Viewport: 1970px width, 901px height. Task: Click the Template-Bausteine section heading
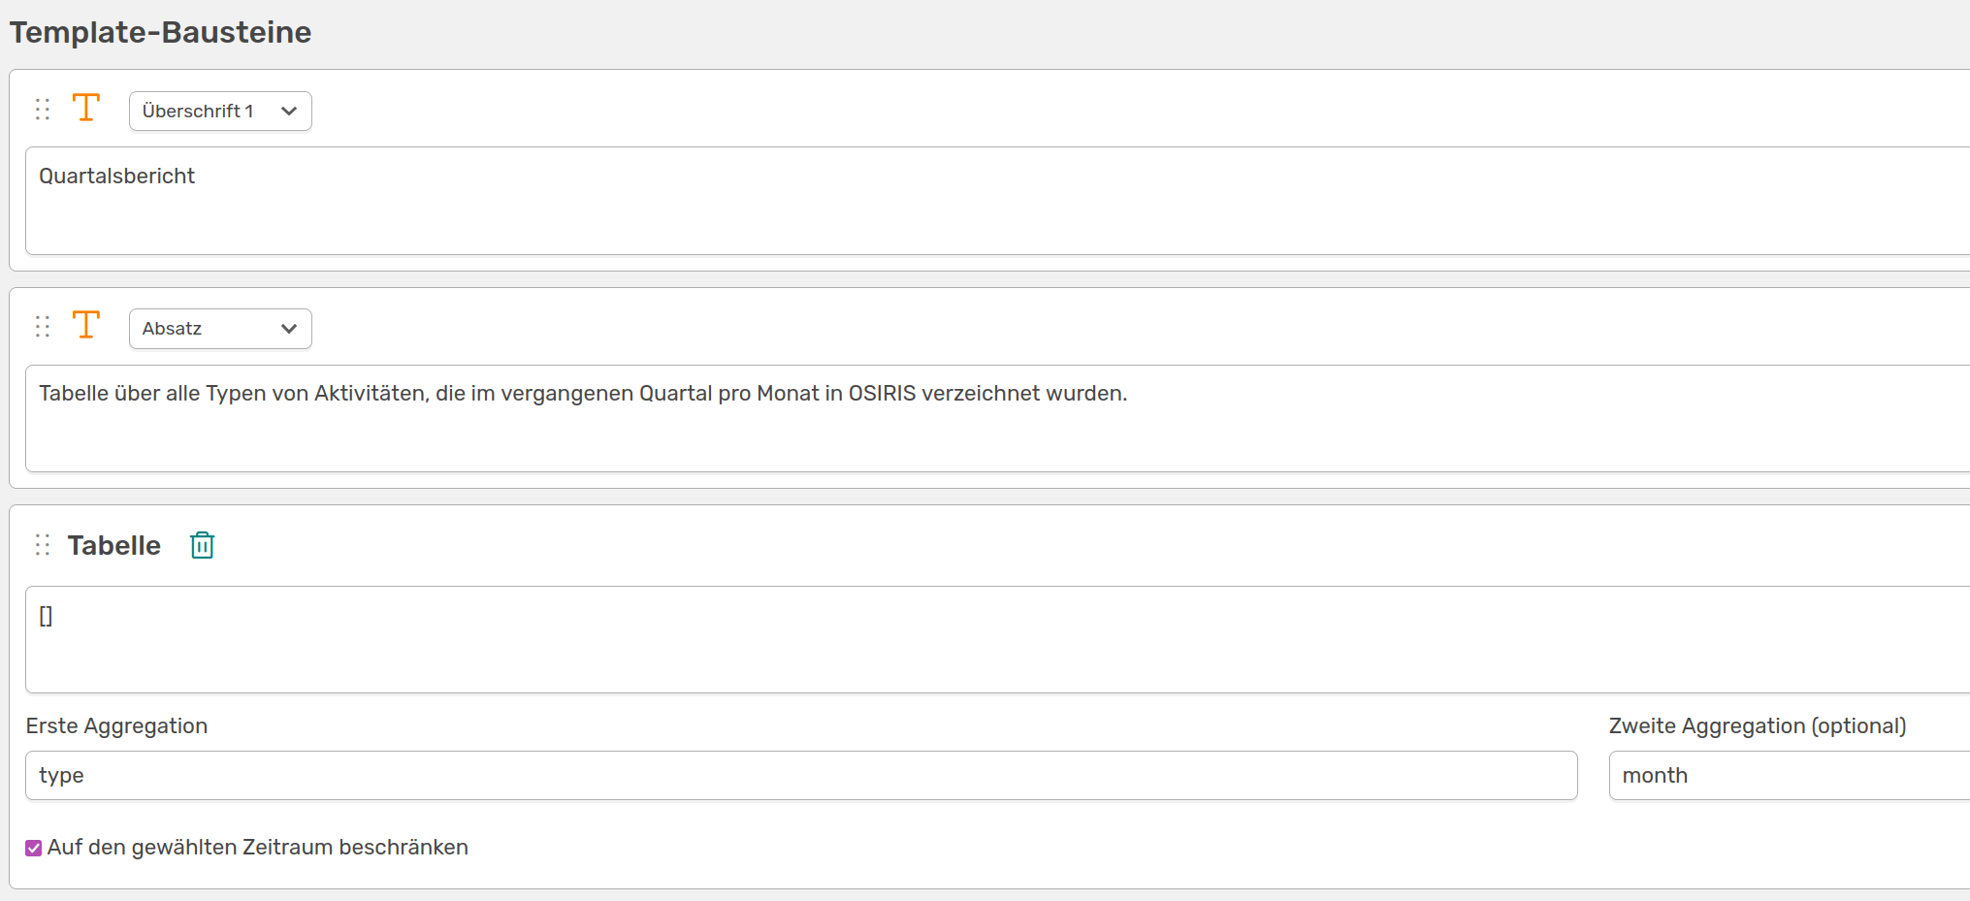160,32
